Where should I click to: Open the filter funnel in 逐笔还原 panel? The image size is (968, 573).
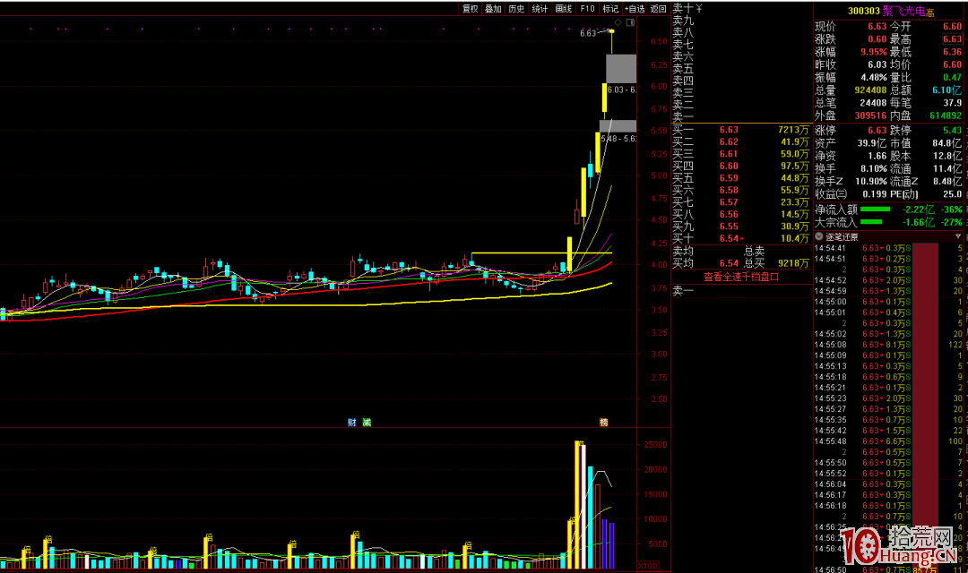pos(958,237)
